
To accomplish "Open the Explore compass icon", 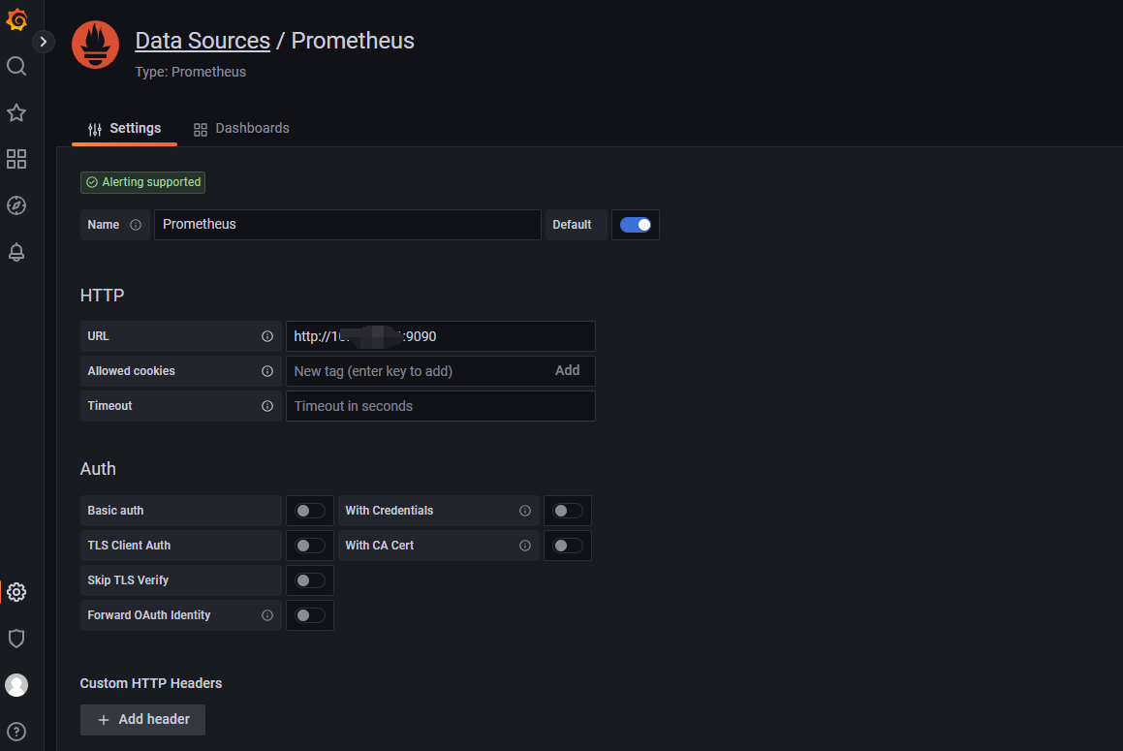I will point(16,205).
